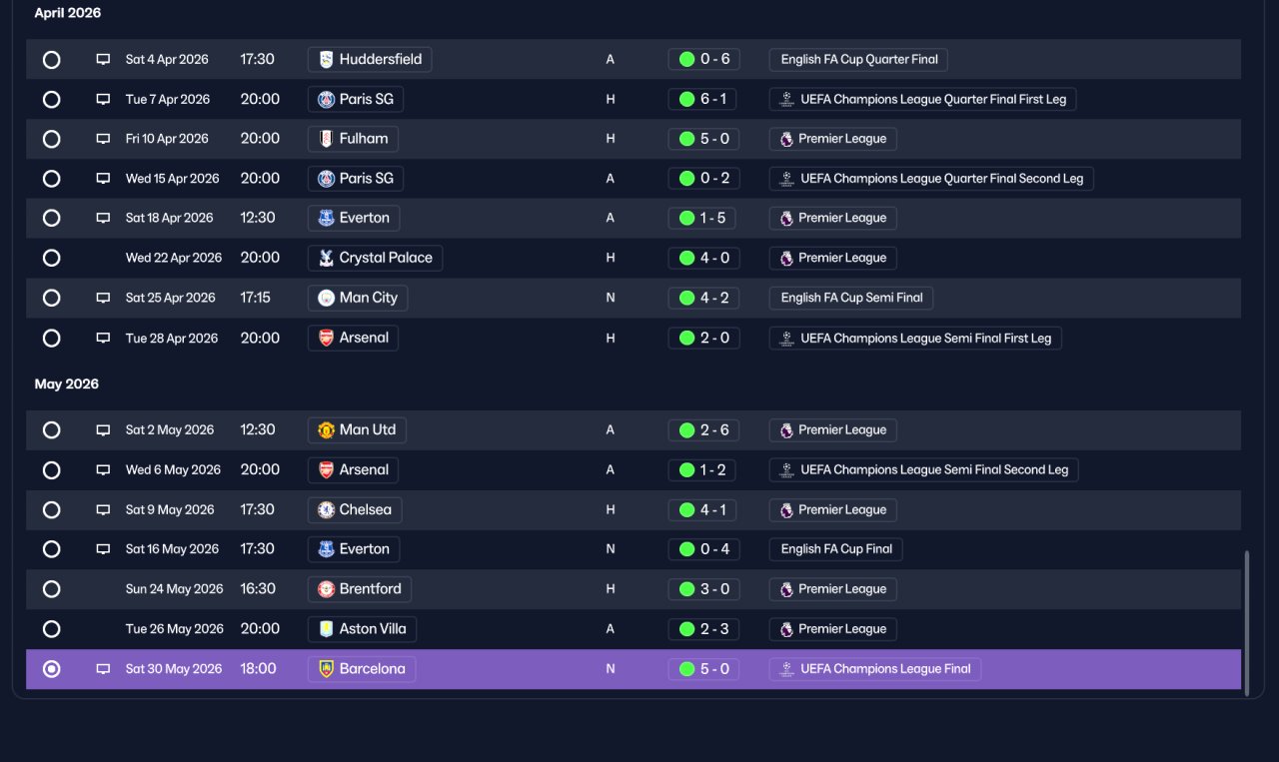This screenshot has height=762, width=1279.
Task: Click the TV icon on FA Cup Final row
Action: [103, 549]
